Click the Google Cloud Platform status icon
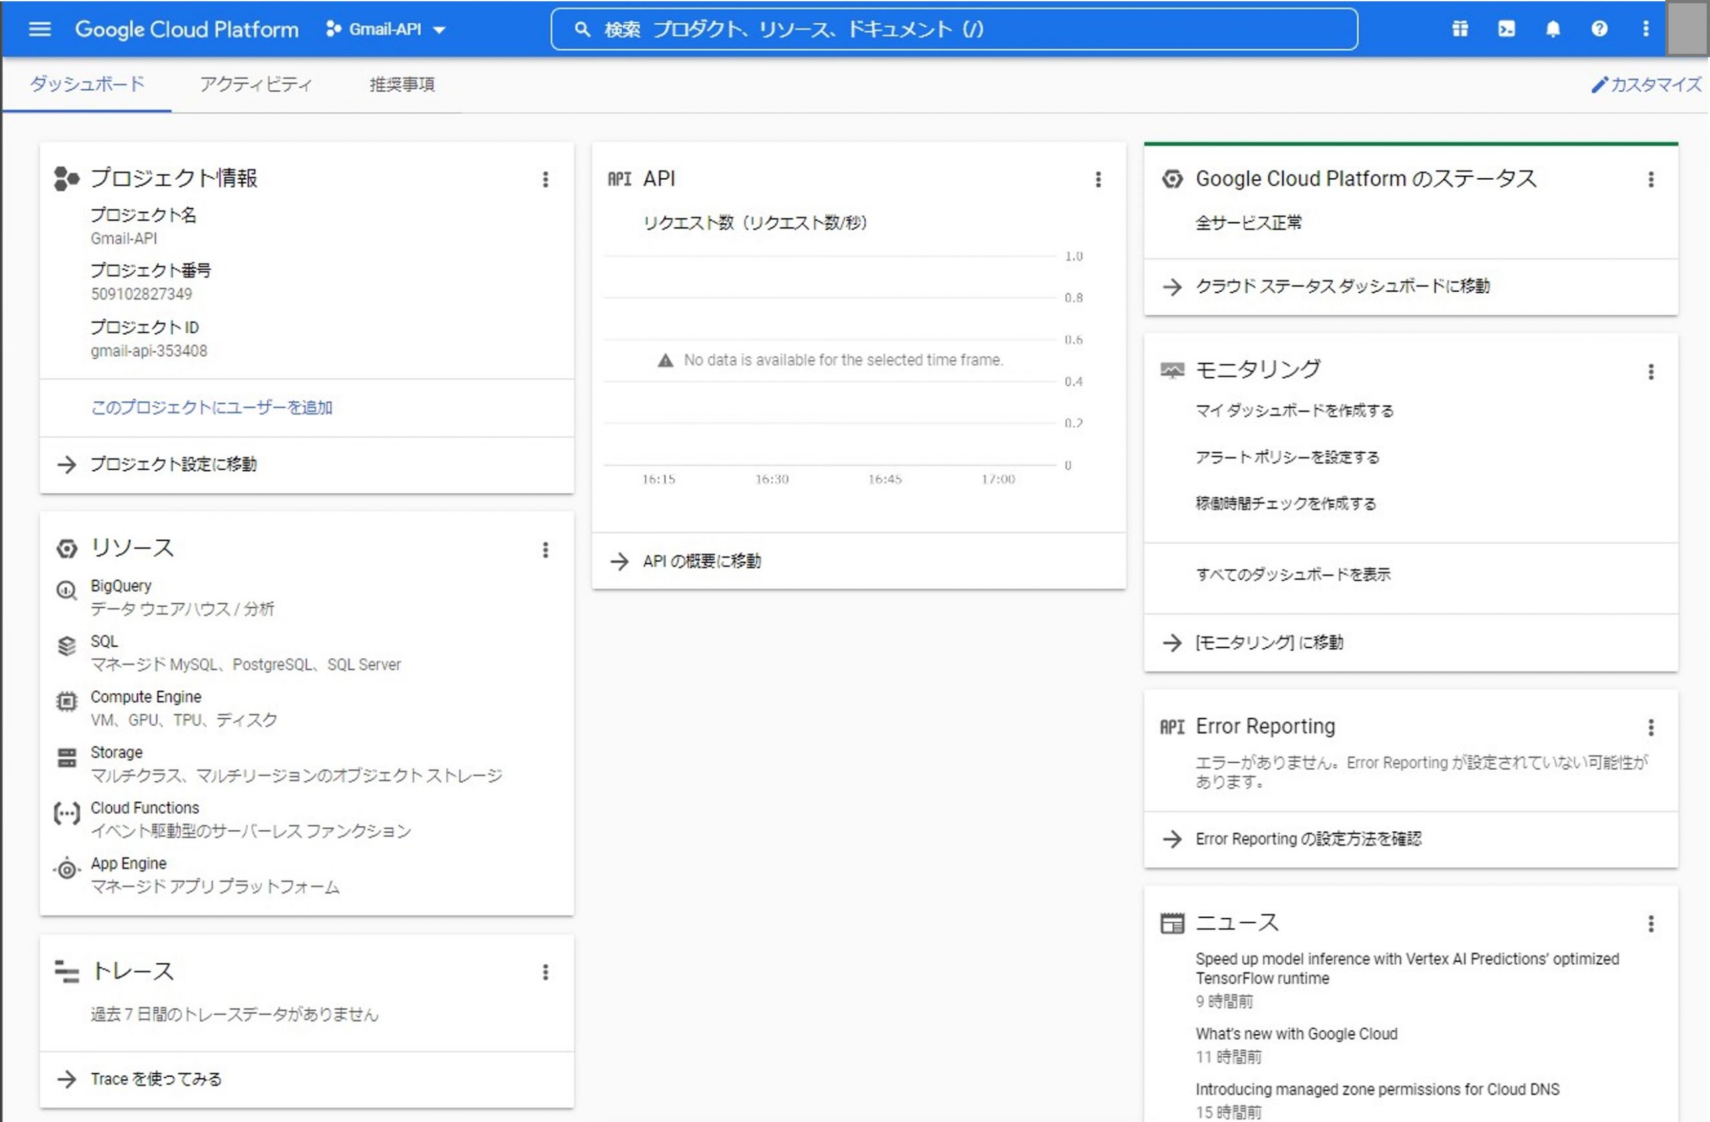Image resolution: width=1710 pixels, height=1122 pixels. (x=1172, y=179)
